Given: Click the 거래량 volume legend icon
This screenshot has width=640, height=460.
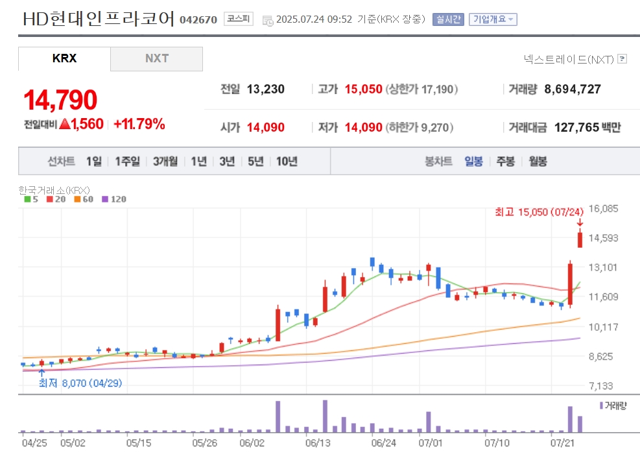Looking at the screenshot, I should click(x=601, y=406).
